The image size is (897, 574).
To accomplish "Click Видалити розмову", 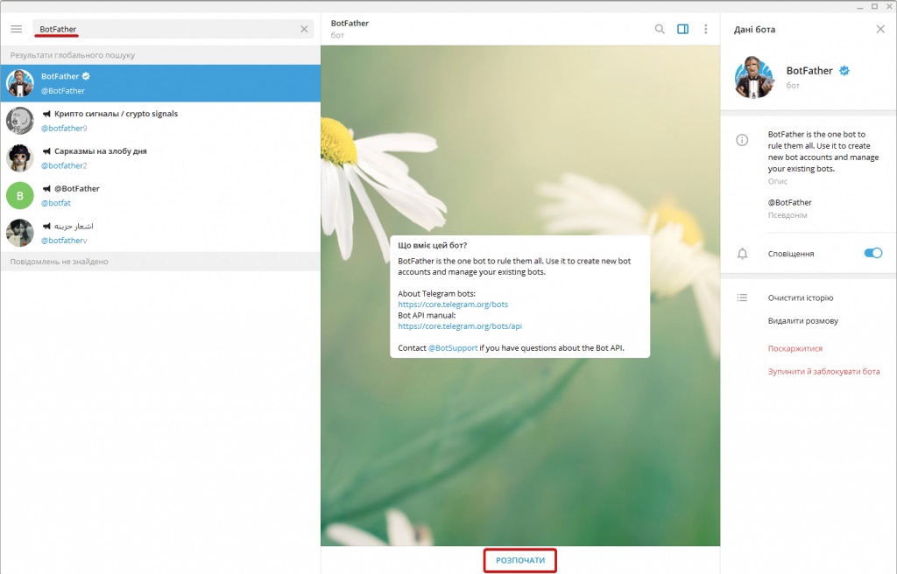I will tap(802, 321).
